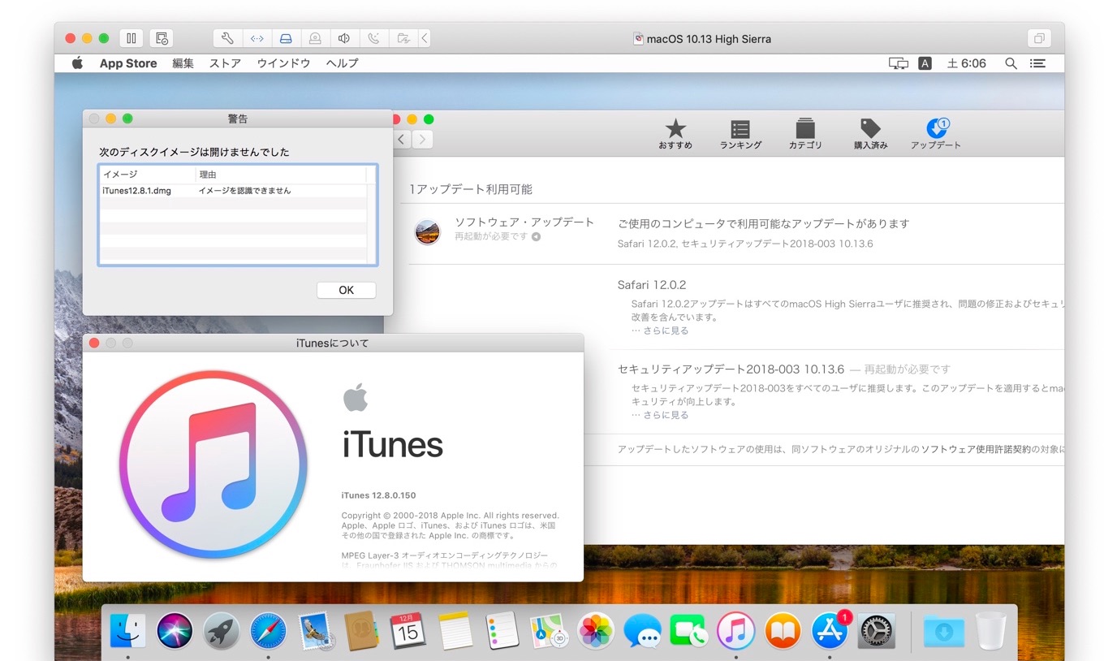Click the display mirroring icon in the menu bar

[898, 63]
